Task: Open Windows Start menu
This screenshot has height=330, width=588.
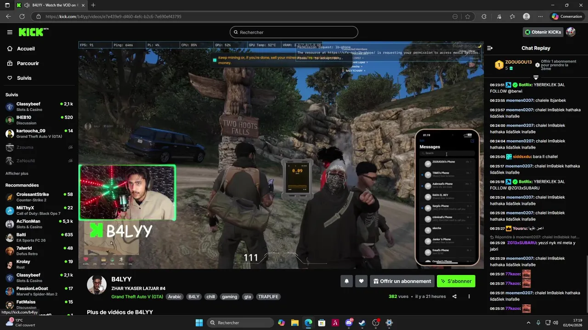Action: (x=199, y=323)
